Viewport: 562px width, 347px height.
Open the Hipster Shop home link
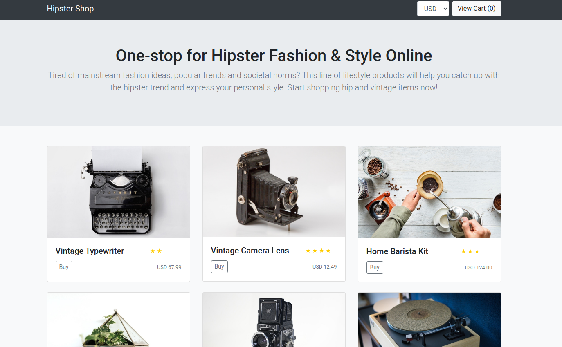tap(70, 9)
